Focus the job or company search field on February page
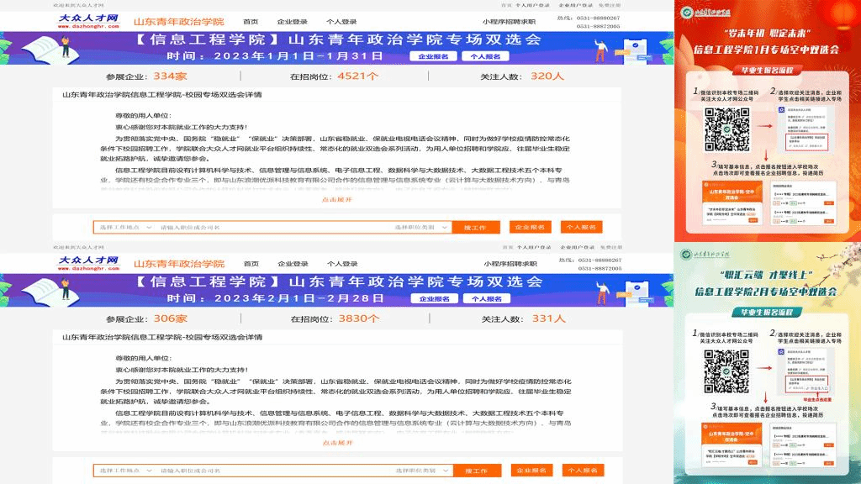 pyautogui.click(x=273, y=471)
